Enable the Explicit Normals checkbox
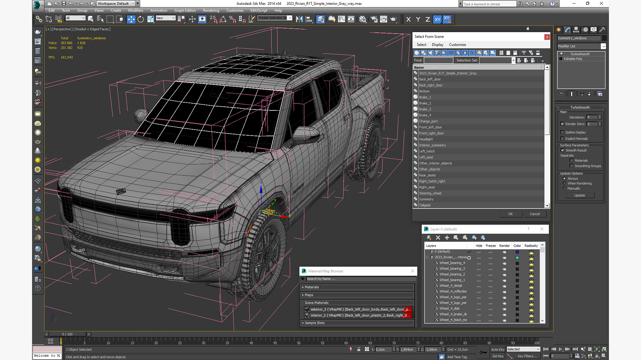This screenshot has width=641, height=360. click(x=562, y=139)
